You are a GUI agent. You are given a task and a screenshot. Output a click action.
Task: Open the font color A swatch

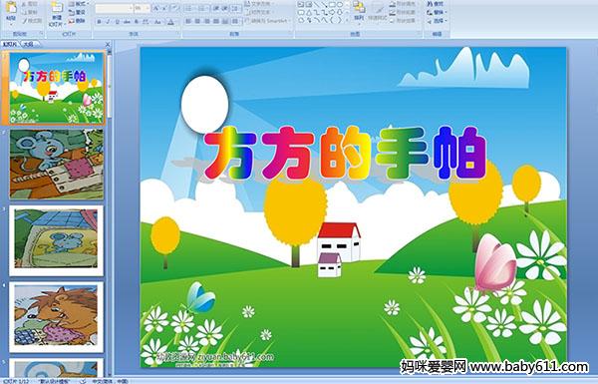(170, 22)
